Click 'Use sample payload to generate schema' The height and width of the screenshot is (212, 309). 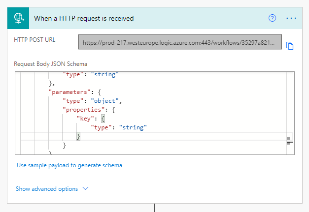coord(69,165)
